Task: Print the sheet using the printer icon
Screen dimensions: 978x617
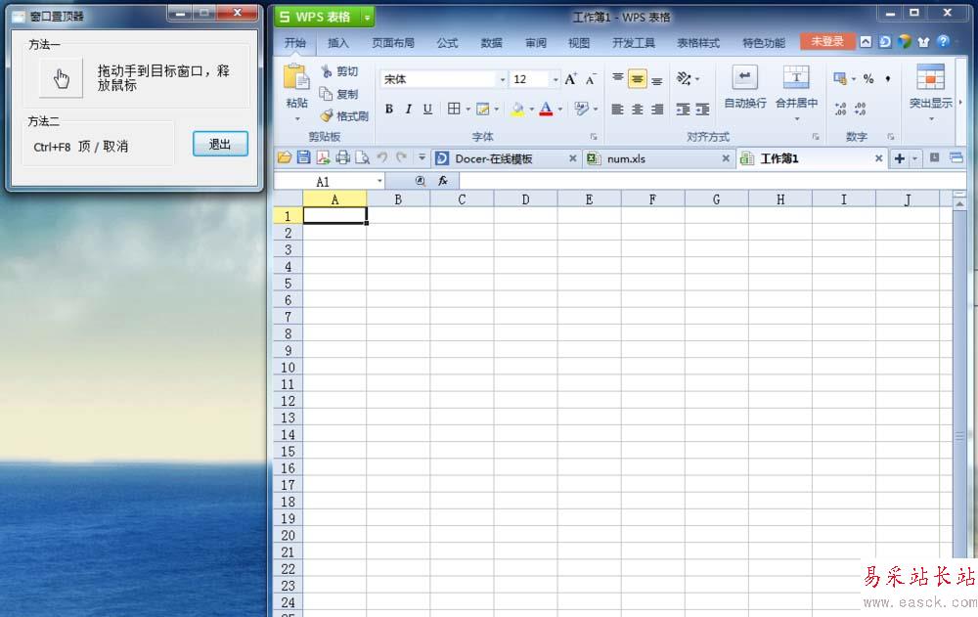Action: click(342, 157)
